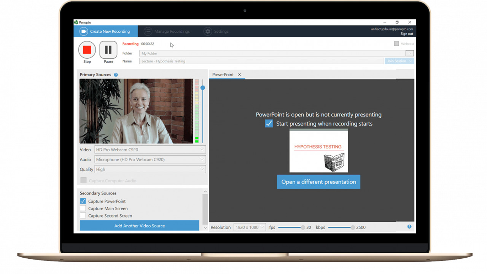Click the list icon on Manage Recordings
This screenshot has height=274, width=487.
[x=148, y=31]
